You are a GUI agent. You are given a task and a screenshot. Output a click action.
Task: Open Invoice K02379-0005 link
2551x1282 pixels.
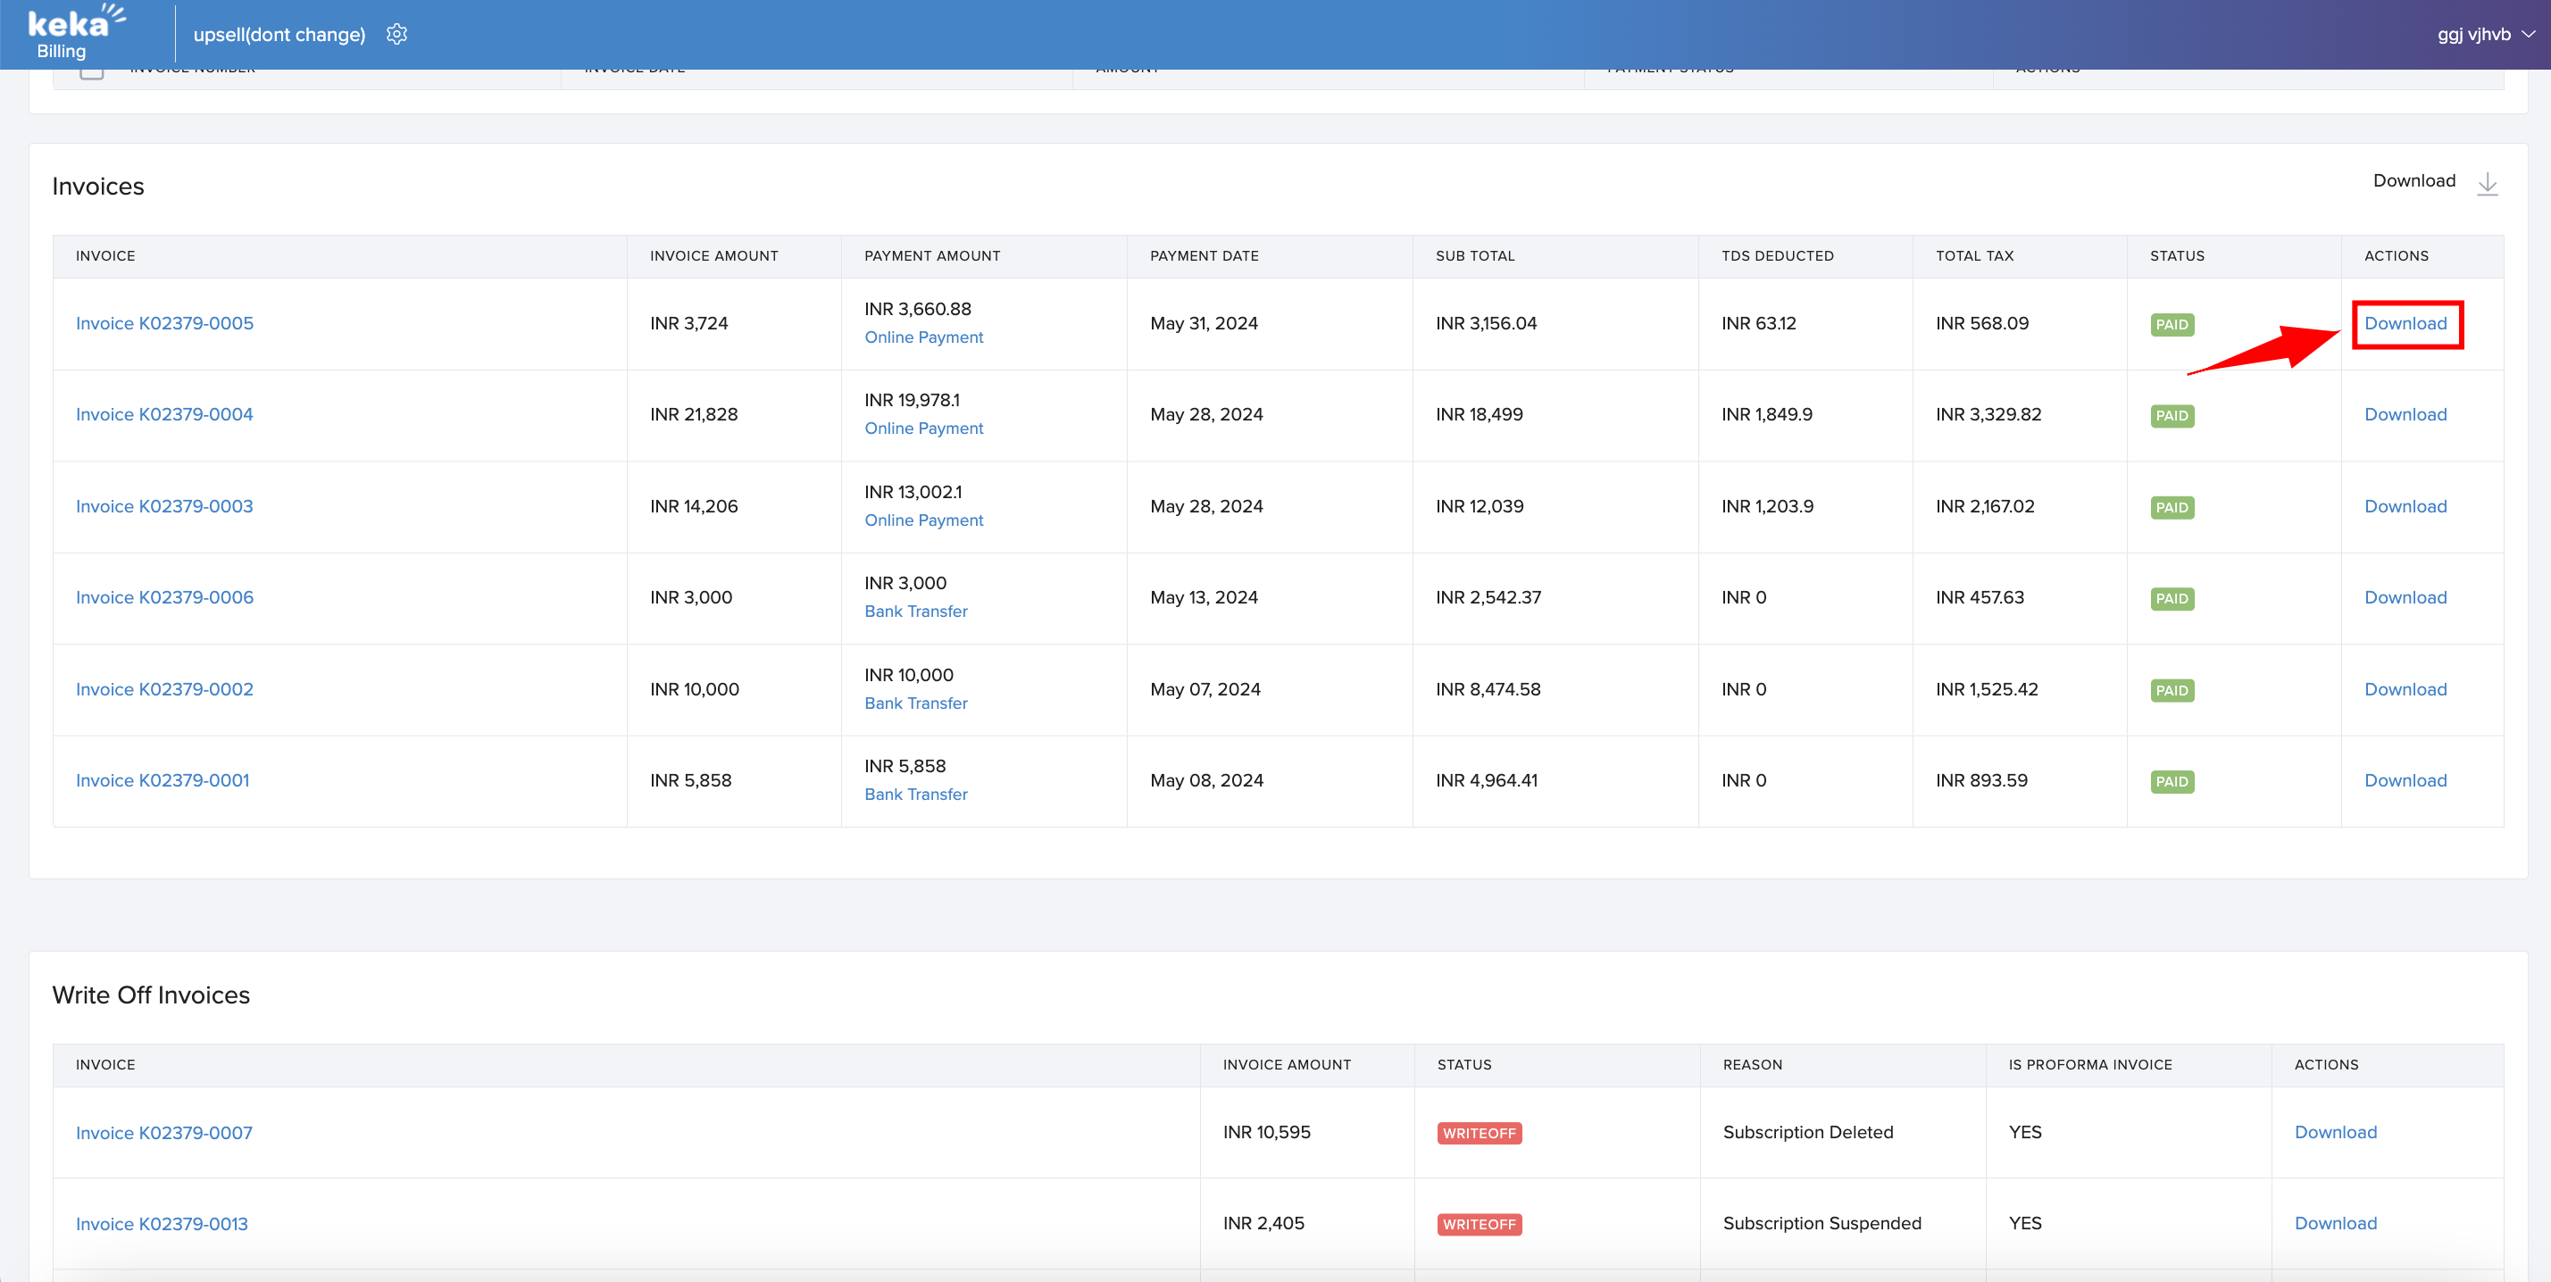pos(164,324)
